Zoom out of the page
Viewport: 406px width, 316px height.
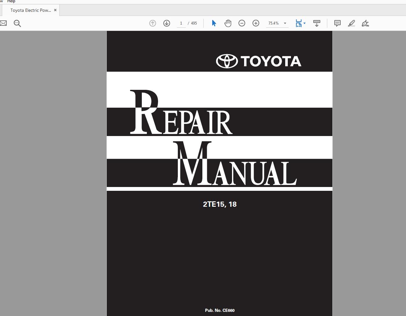tap(242, 23)
